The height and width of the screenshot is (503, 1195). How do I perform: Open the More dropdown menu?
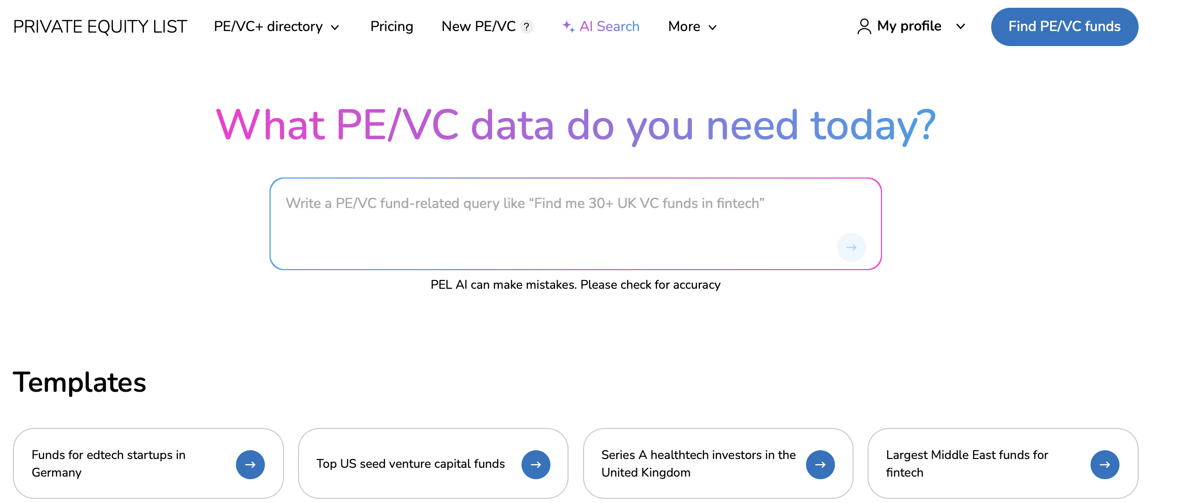point(692,26)
